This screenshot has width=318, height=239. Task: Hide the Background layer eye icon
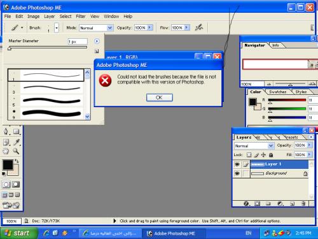point(237,173)
